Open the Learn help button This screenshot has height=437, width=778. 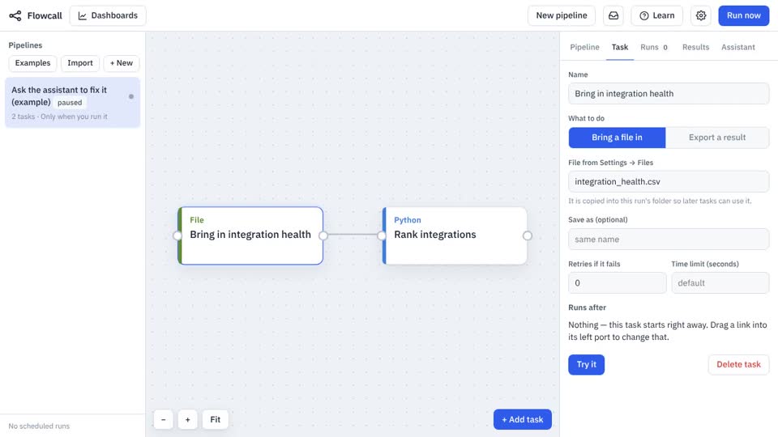point(657,16)
